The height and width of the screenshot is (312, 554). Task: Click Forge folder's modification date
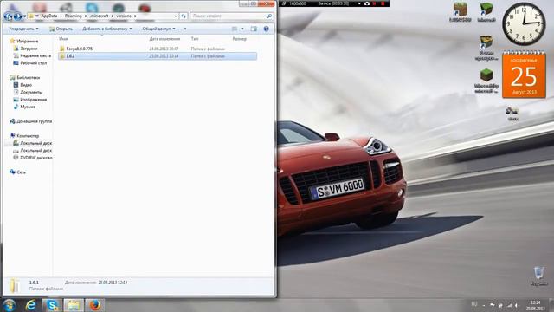[164, 49]
